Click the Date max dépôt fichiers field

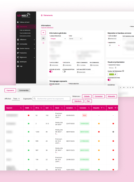(x=85, y=72)
